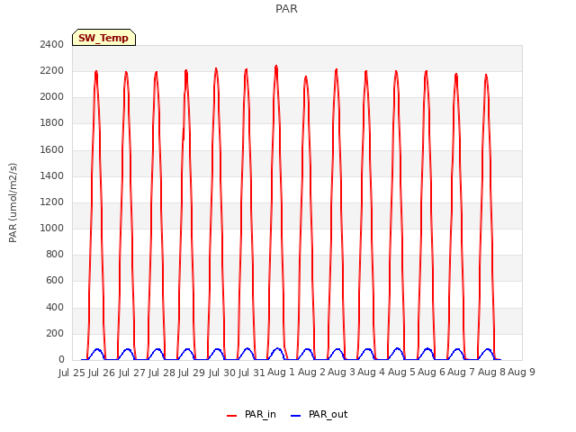
Task: Click the y-axis label PAR (umol/m2/s)
Action: [x=13, y=202]
